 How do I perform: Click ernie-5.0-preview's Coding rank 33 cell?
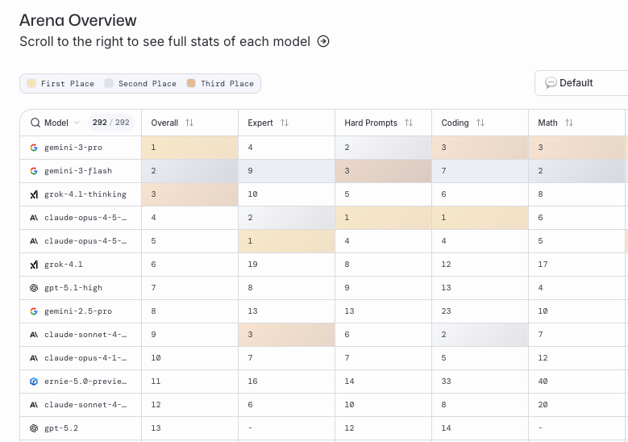480,381
